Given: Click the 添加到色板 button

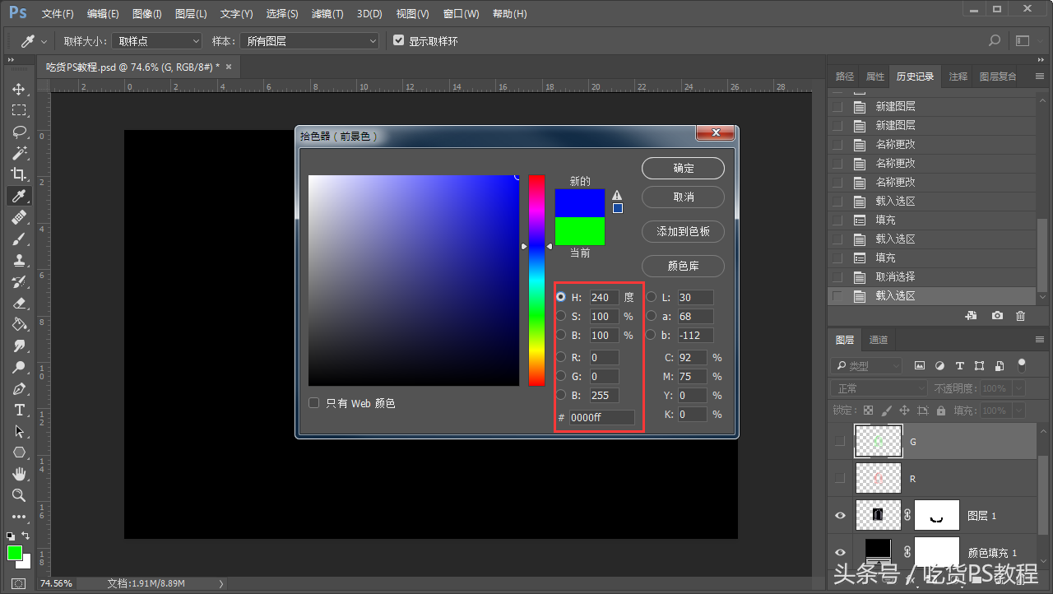Looking at the screenshot, I should point(683,232).
